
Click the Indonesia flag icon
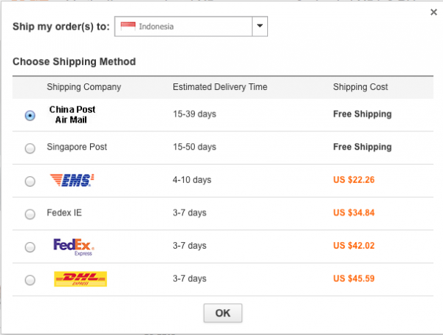(128, 27)
